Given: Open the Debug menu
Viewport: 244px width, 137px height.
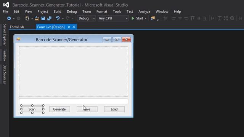Looking at the screenshot, I should point(72,11).
